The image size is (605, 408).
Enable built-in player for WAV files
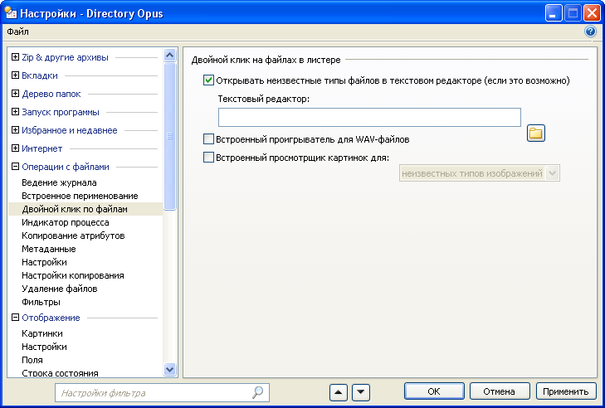[x=208, y=138]
